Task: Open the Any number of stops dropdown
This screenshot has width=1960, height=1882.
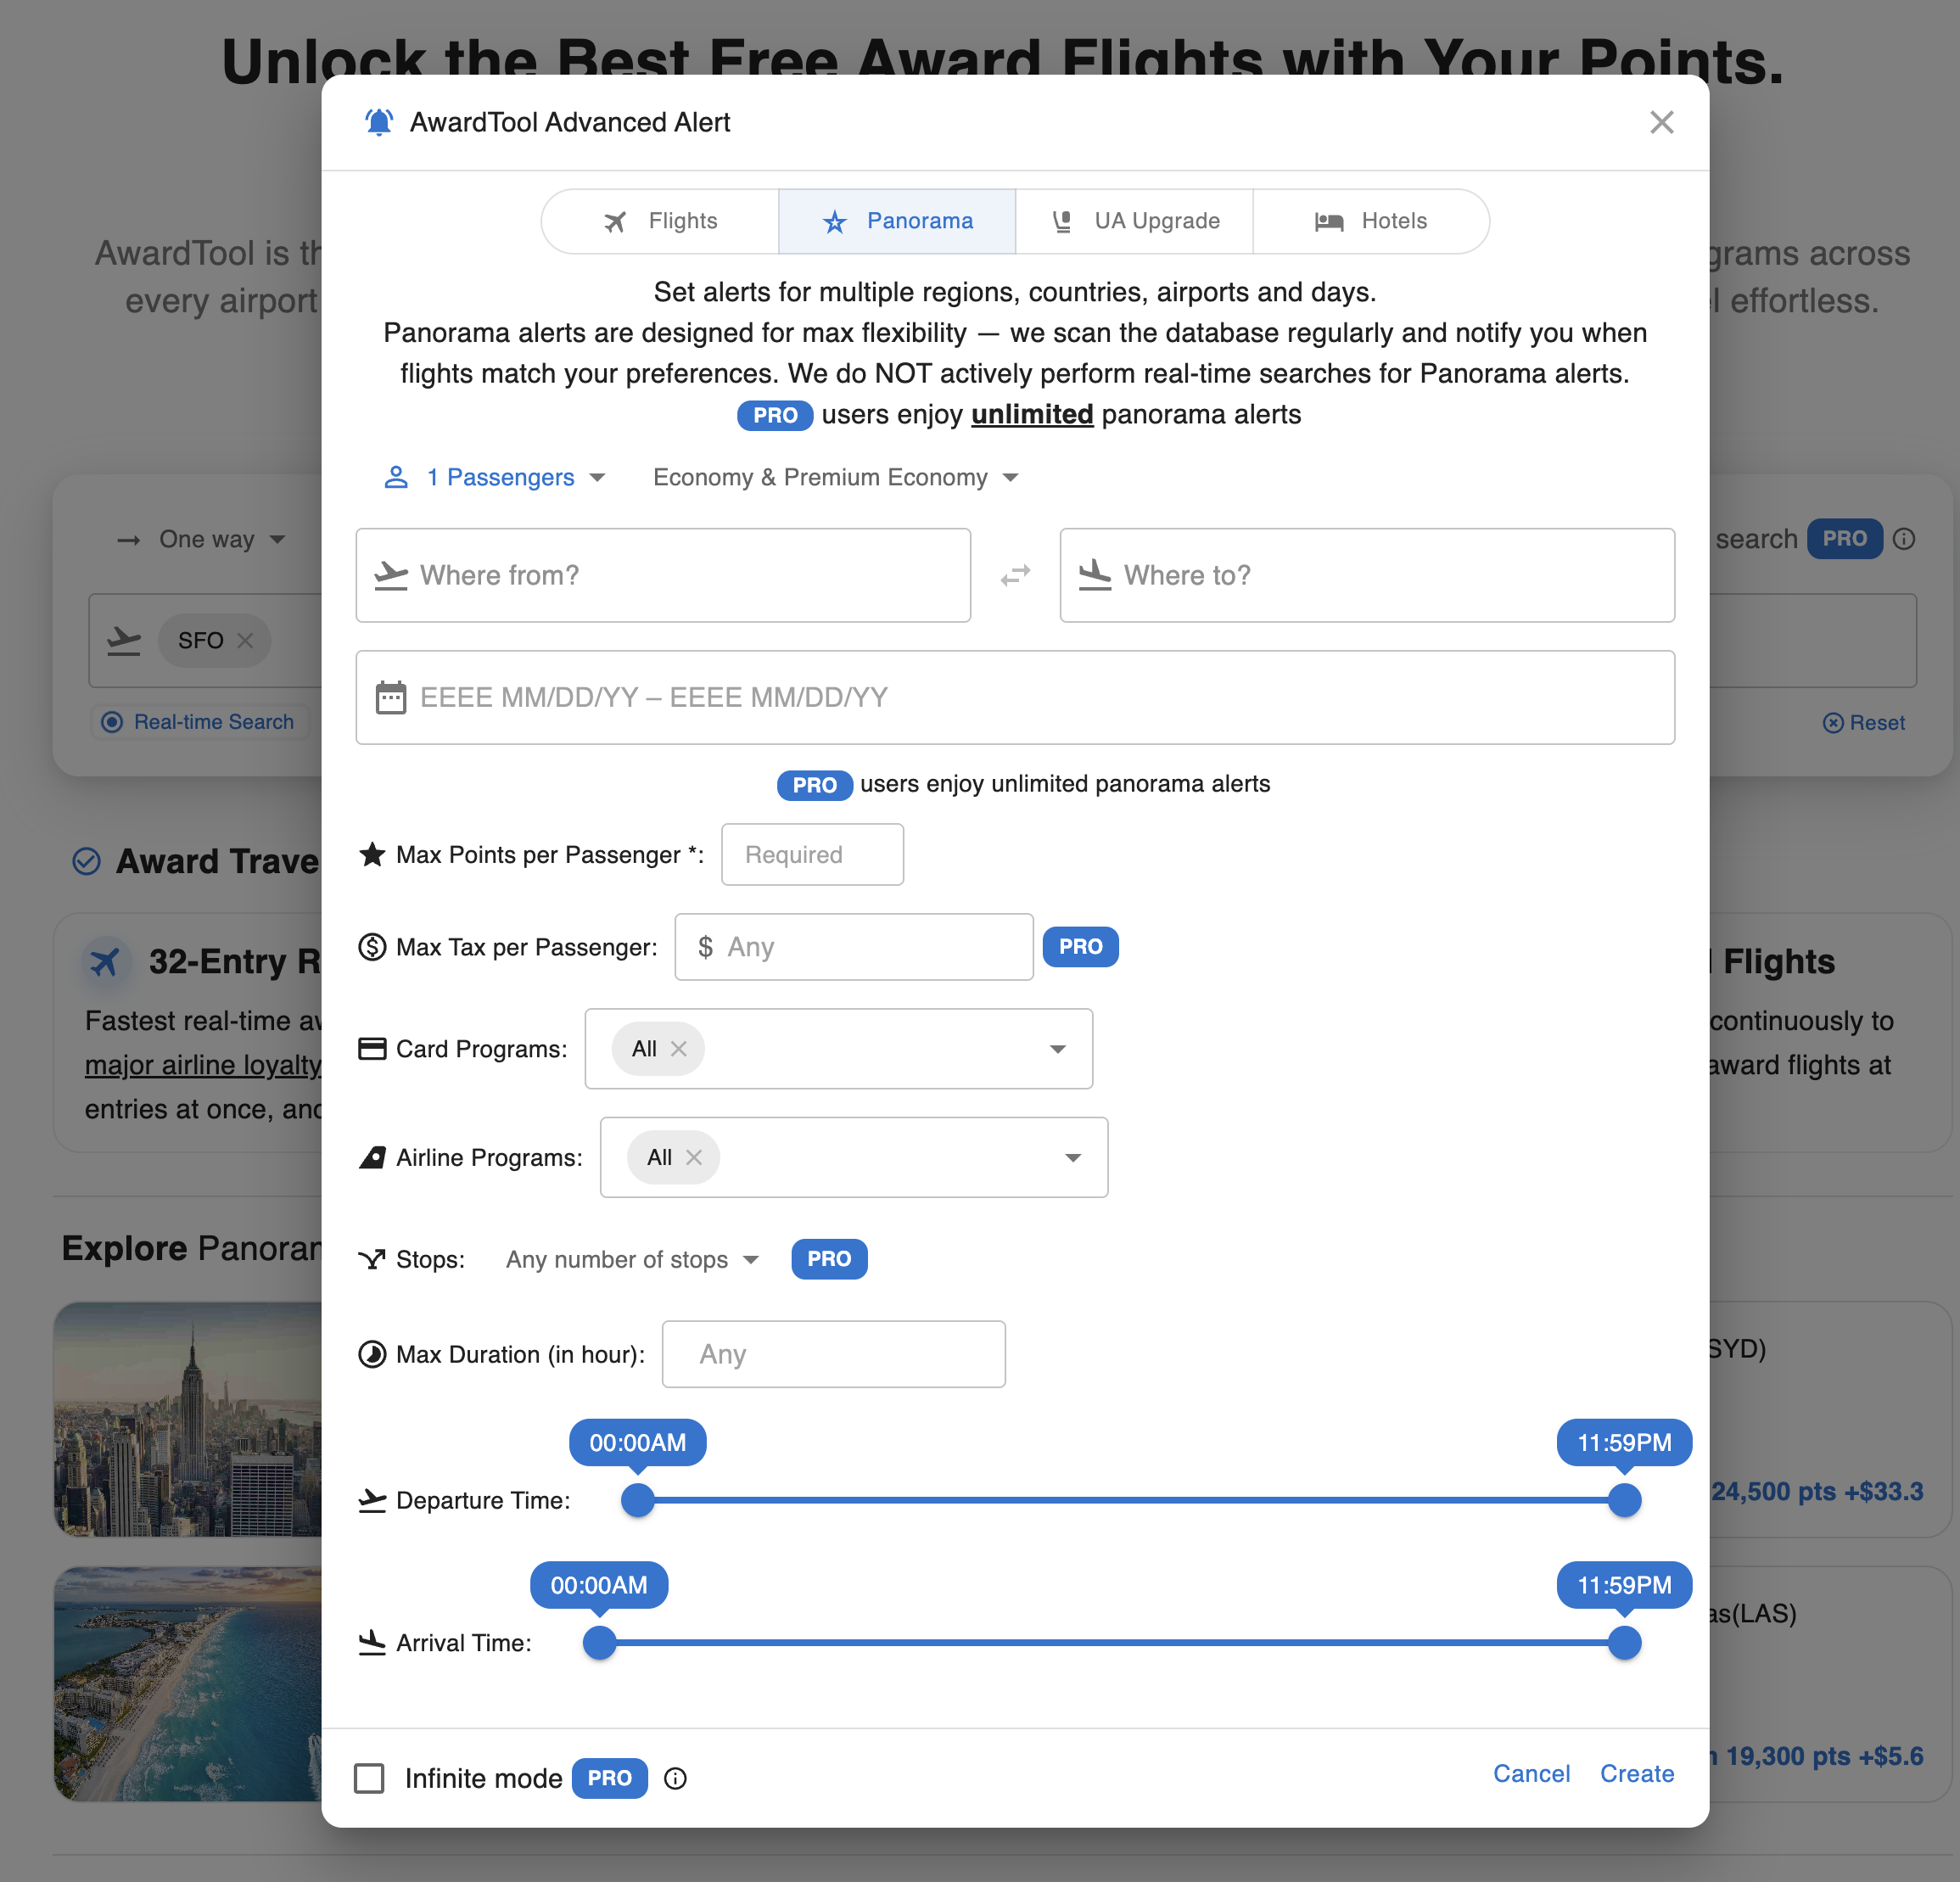Action: click(632, 1259)
